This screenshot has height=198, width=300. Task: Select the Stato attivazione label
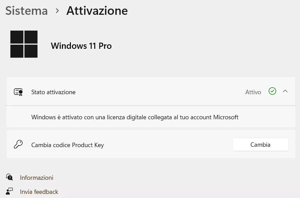pyautogui.click(x=53, y=92)
